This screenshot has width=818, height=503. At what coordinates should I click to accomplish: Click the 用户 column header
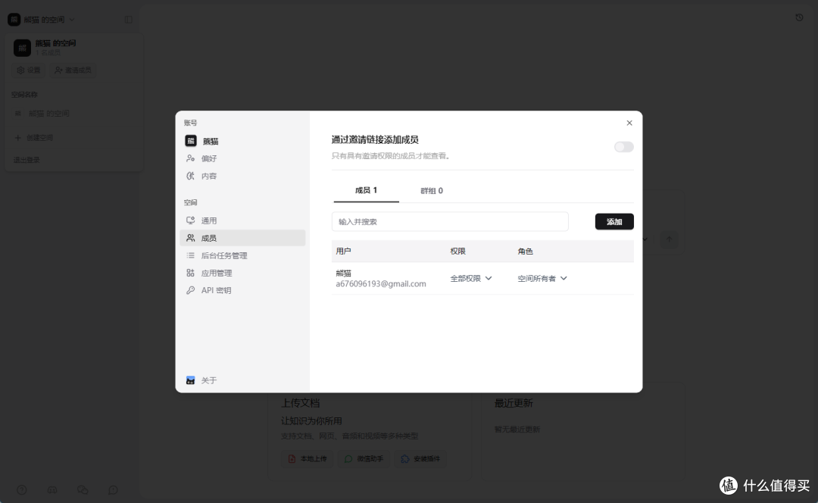point(343,251)
